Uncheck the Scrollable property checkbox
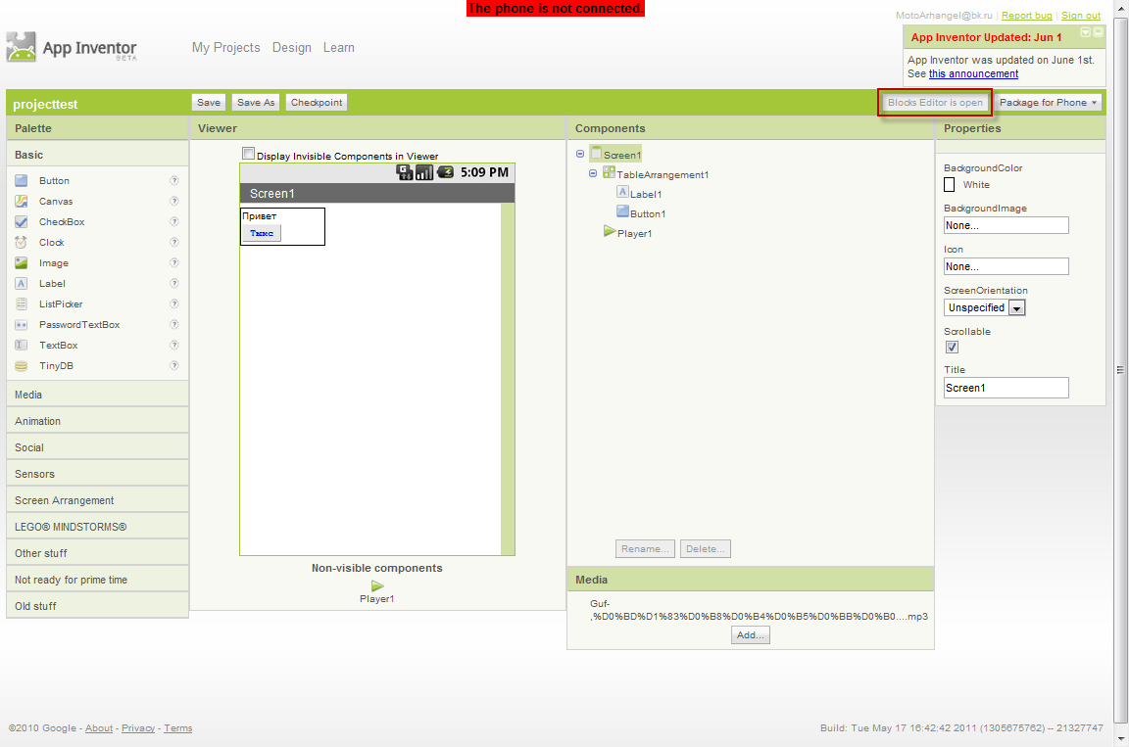 pos(952,348)
